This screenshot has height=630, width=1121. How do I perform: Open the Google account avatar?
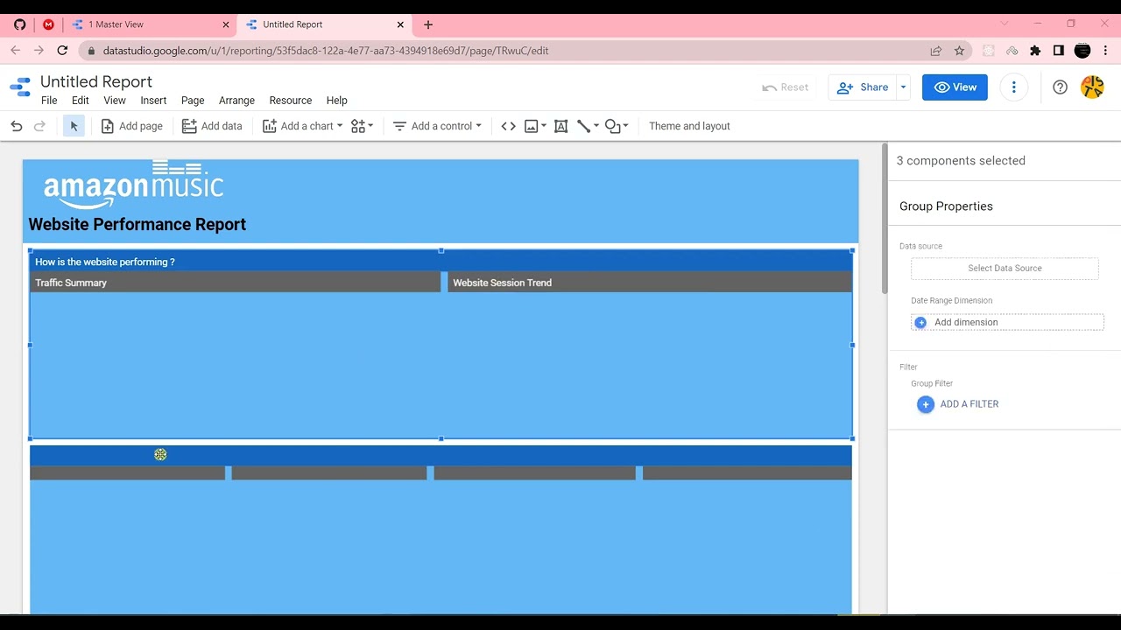coord(1092,87)
